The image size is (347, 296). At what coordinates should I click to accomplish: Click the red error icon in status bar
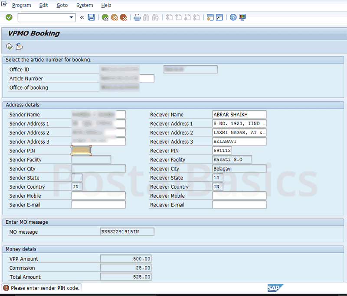click(x=6, y=288)
